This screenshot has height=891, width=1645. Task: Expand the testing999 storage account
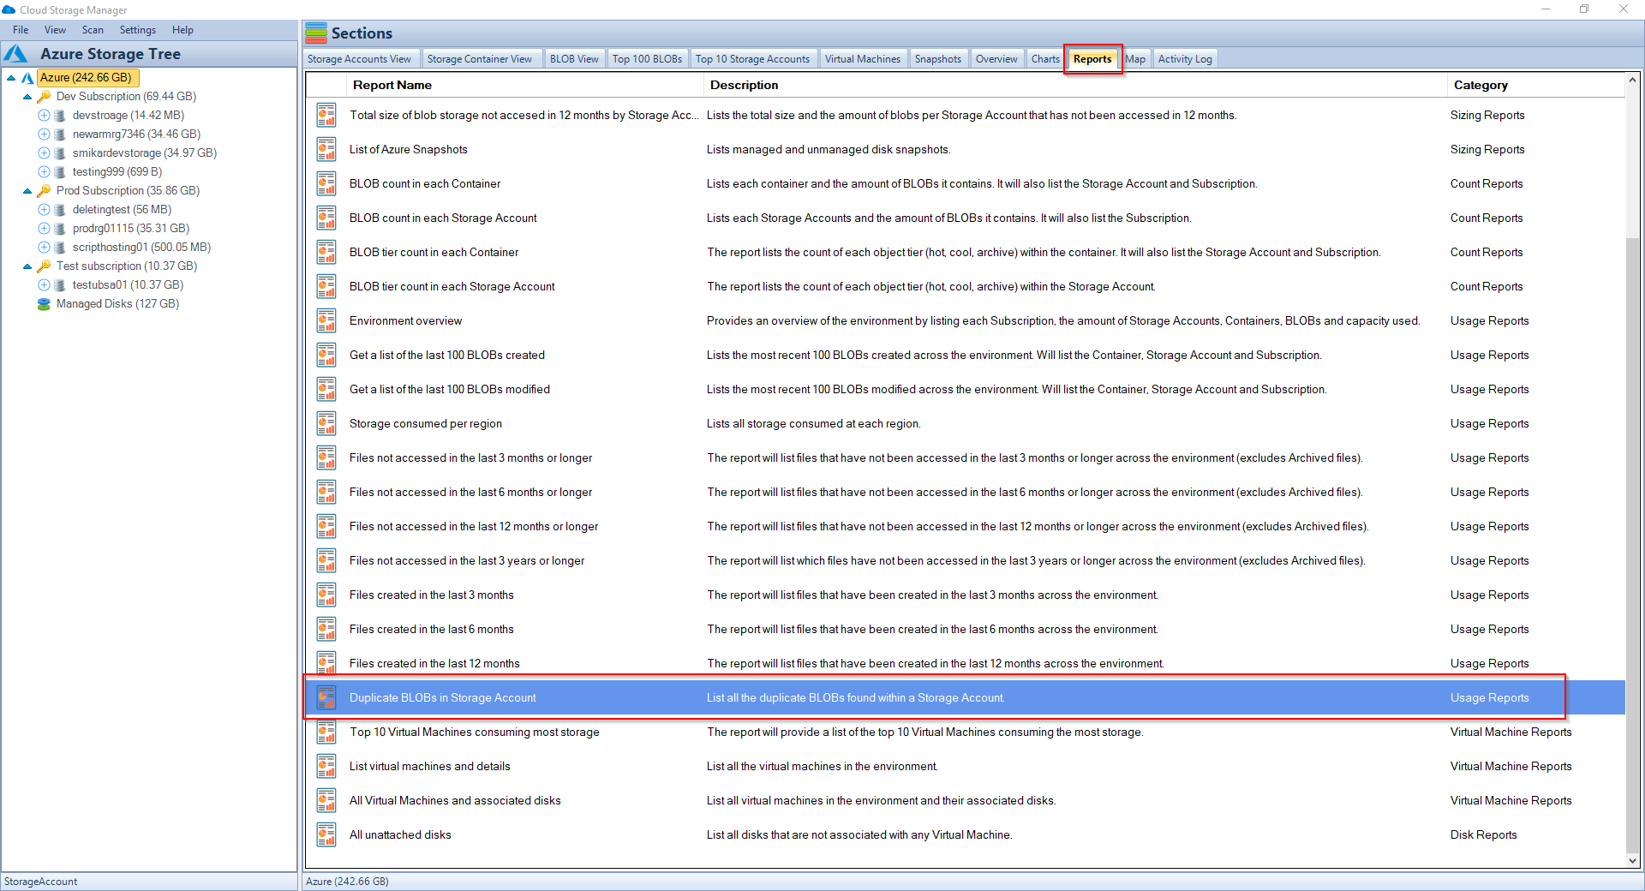pyautogui.click(x=44, y=172)
